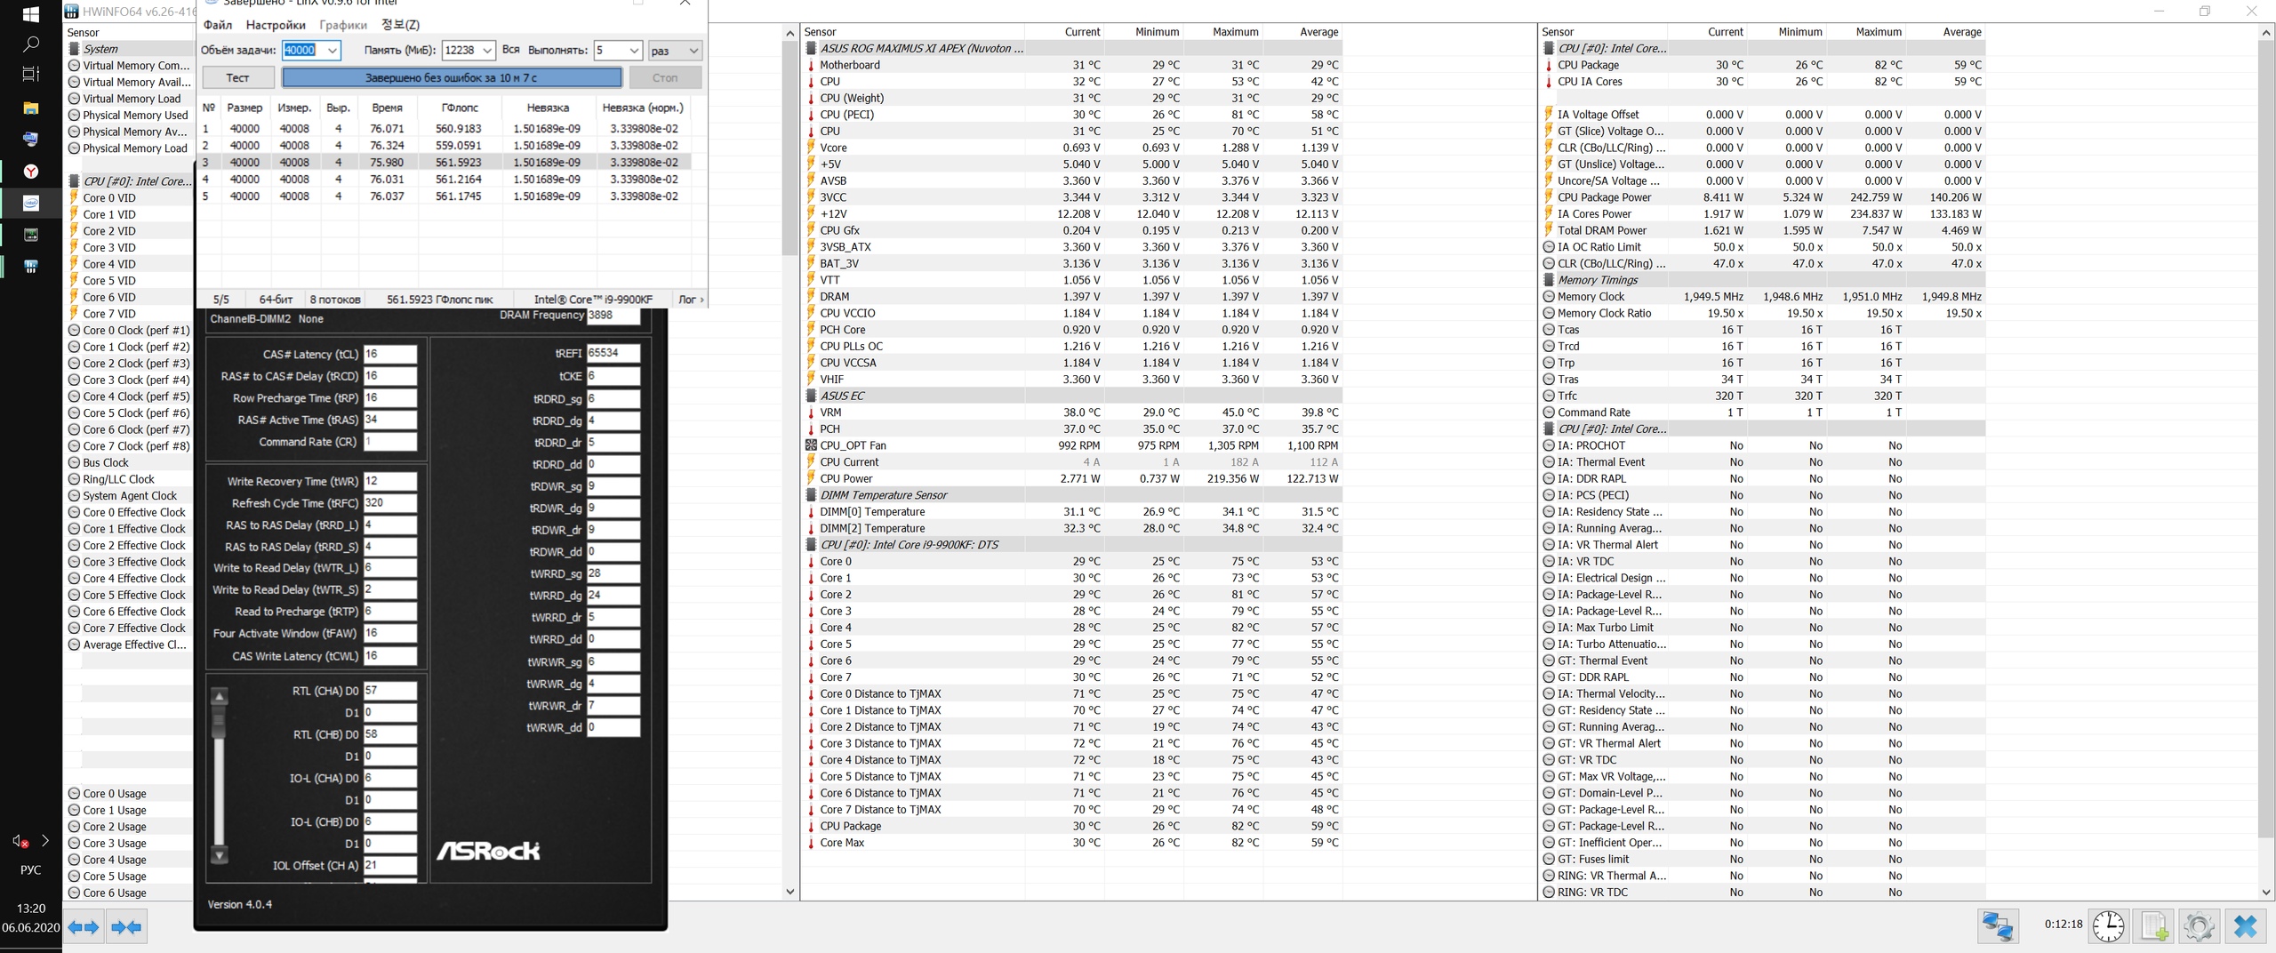Open the Файл menu in LinX
The image size is (2276, 953).
point(218,25)
